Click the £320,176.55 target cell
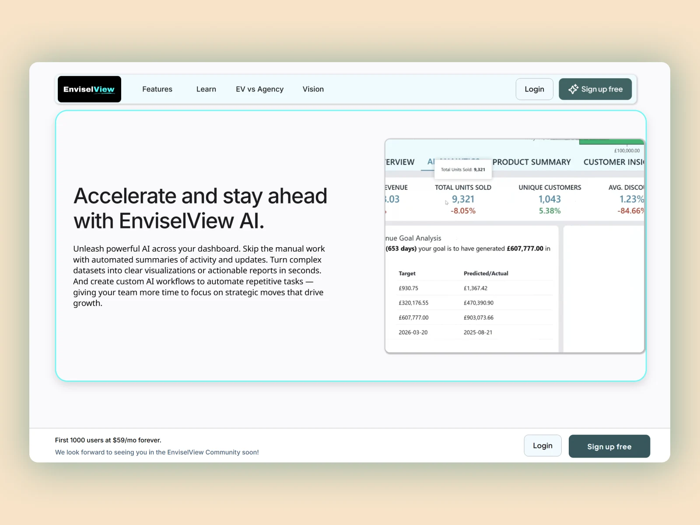This screenshot has width=700, height=525. click(x=413, y=303)
